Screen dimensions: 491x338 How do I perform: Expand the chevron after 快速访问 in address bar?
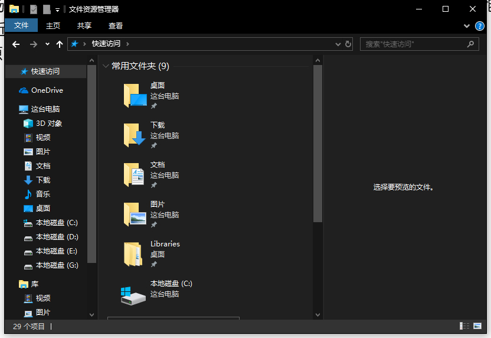coord(127,44)
